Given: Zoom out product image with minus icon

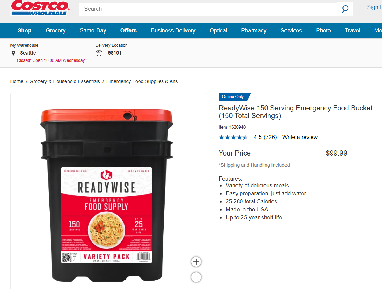Looking at the screenshot, I should point(196,277).
